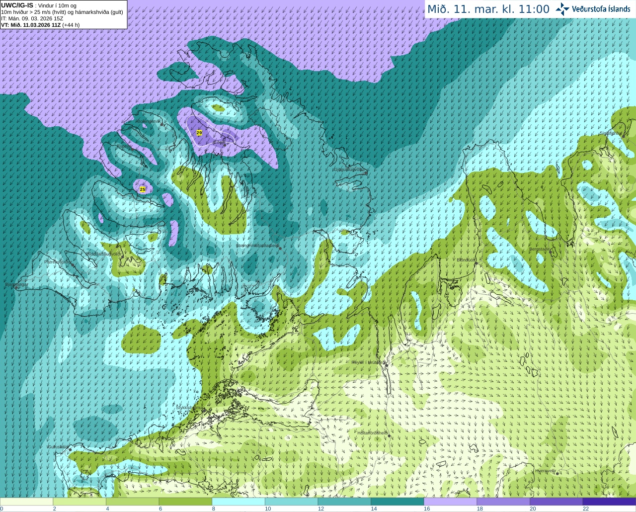Select the Stykkishólmur station label

(190, 407)
